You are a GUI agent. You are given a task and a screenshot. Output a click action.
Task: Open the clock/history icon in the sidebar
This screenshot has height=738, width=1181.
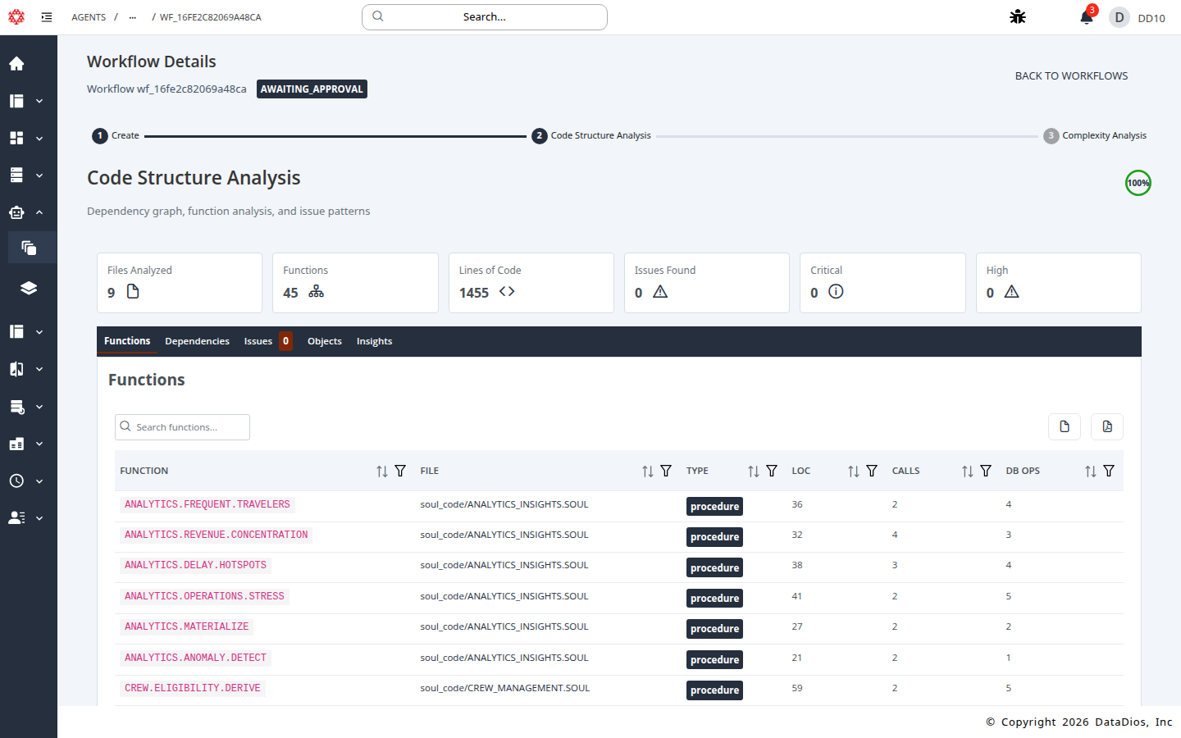click(16, 481)
